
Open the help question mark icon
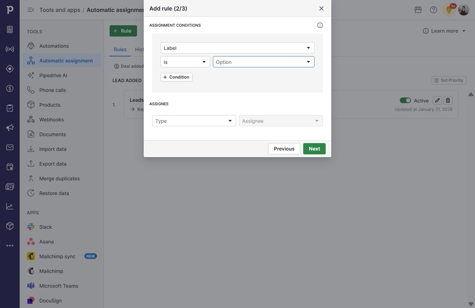tap(434, 10)
